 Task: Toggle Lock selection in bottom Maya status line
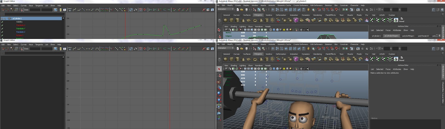(x=308, y=48)
